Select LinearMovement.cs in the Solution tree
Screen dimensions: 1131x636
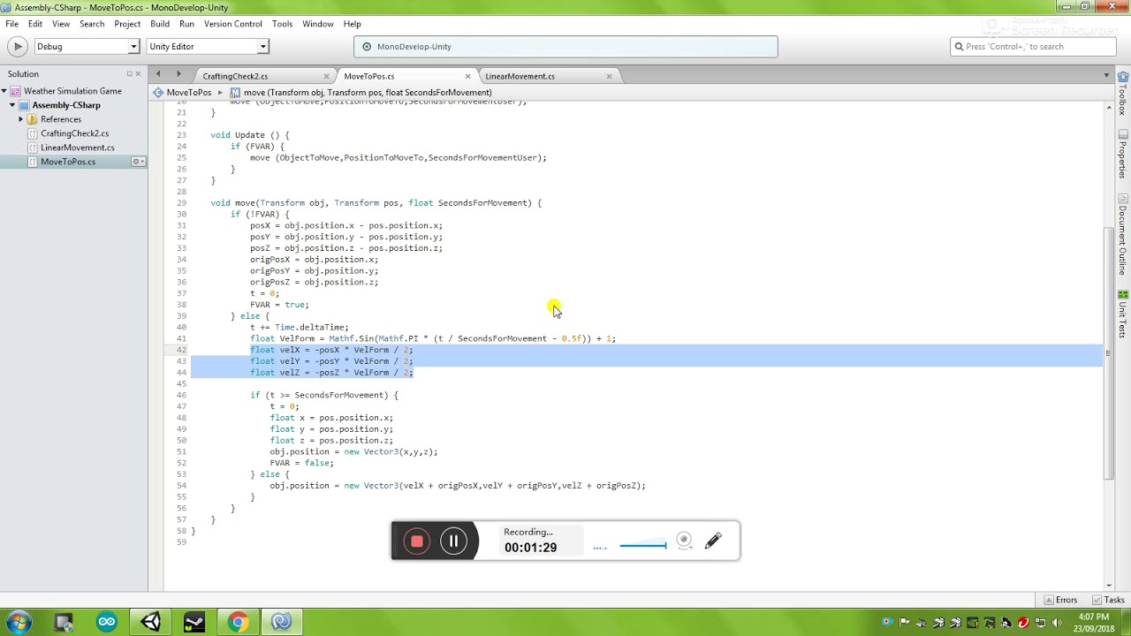(x=77, y=148)
